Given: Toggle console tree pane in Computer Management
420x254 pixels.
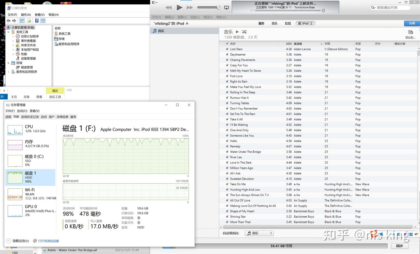Looking at the screenshot, I should pos(22,21).
